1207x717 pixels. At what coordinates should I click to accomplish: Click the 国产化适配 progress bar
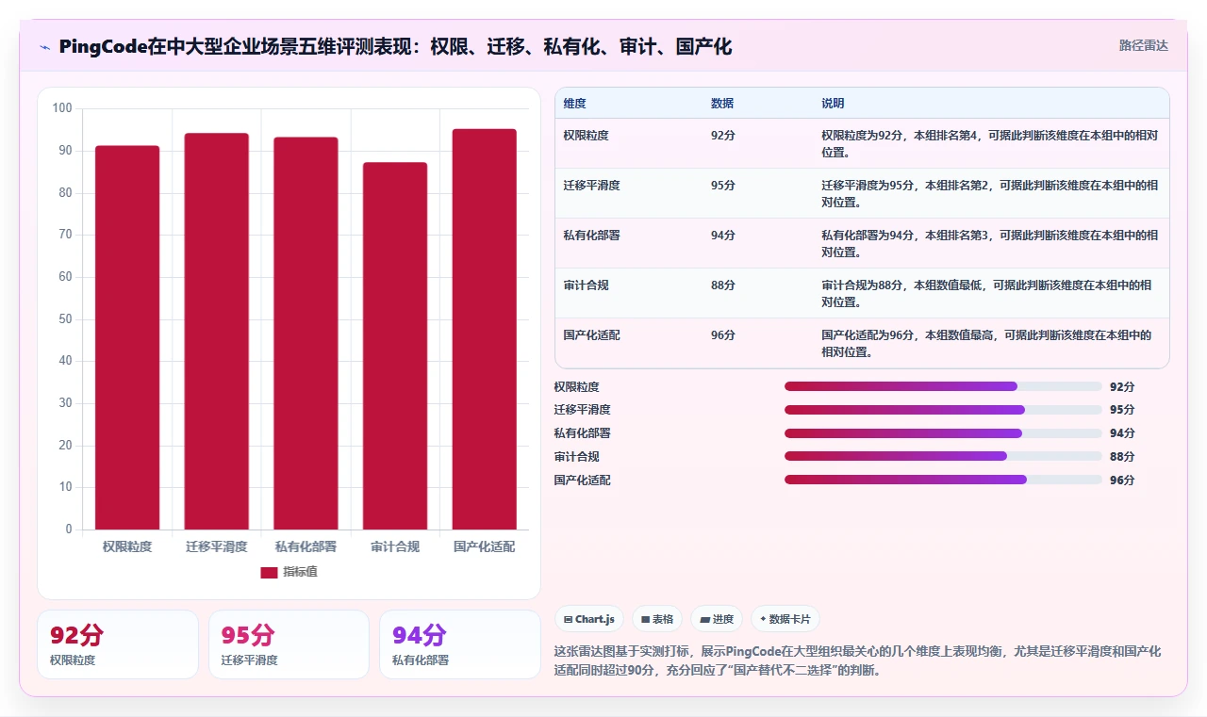(943, 480)
